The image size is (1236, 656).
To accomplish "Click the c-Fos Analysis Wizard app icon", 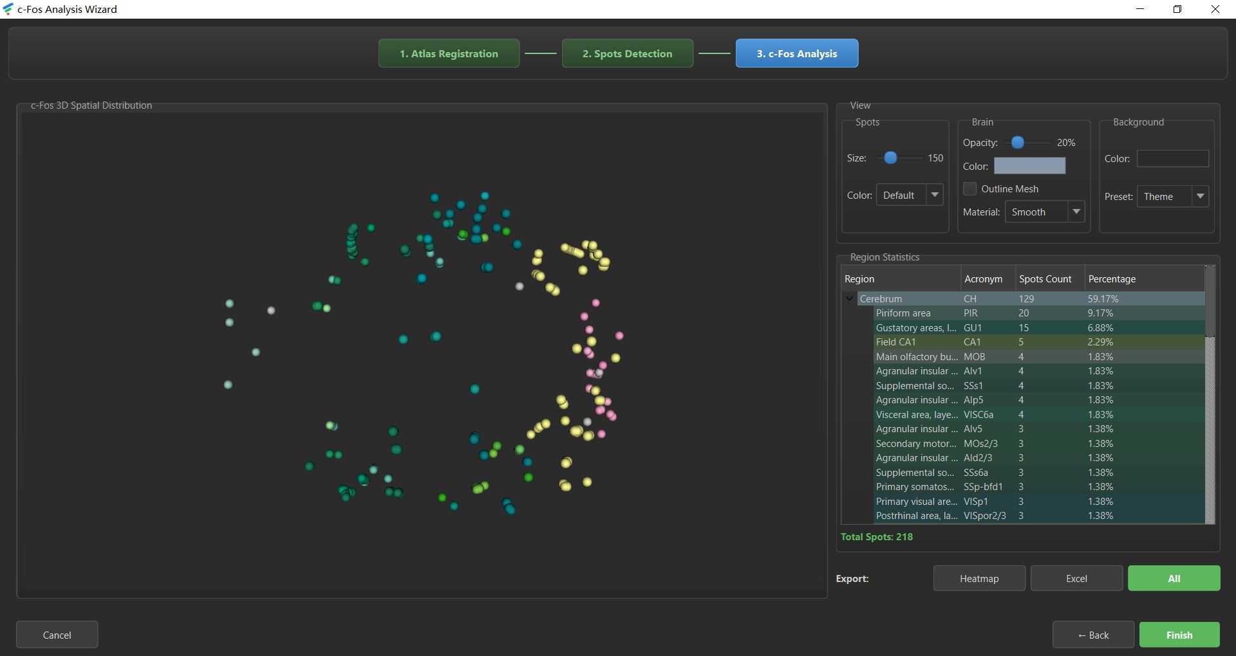I will [8, 9].
